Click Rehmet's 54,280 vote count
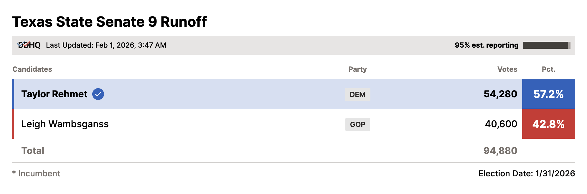587x194 pixels. pos(500,94)
